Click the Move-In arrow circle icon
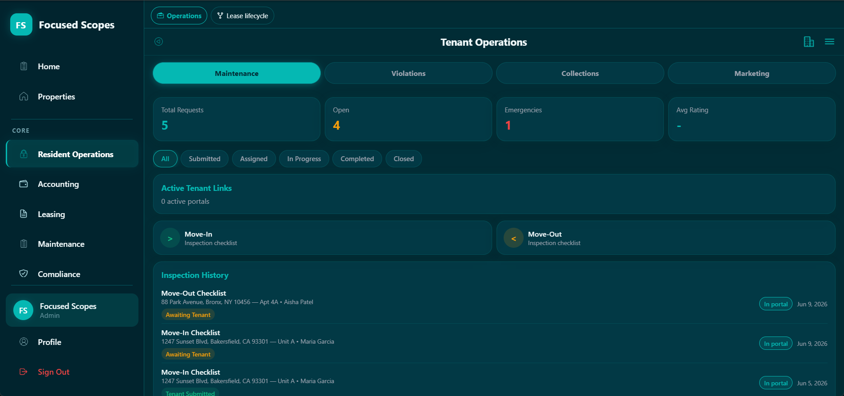The image size is (844, 396). [170, 238]
